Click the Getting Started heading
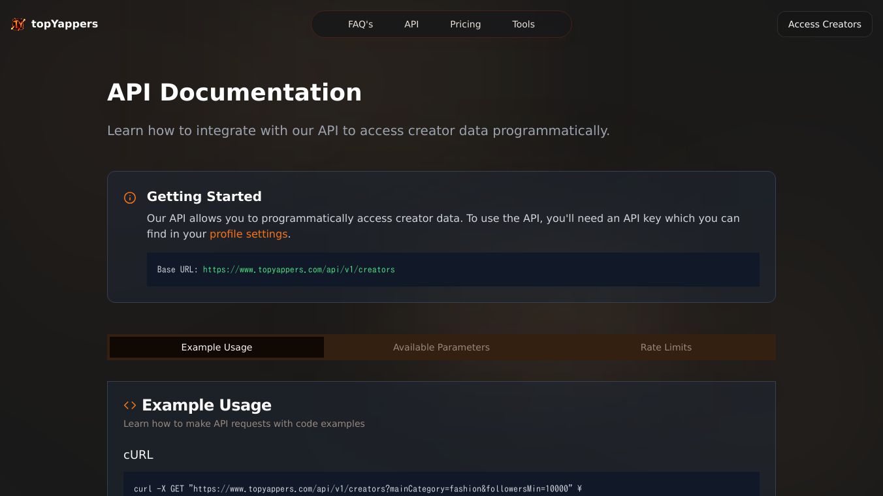 coord(204,196)
